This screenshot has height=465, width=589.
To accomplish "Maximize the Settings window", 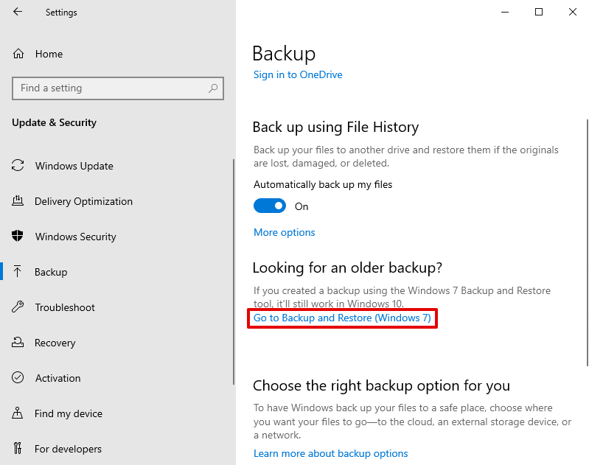I will pos(539,12).
